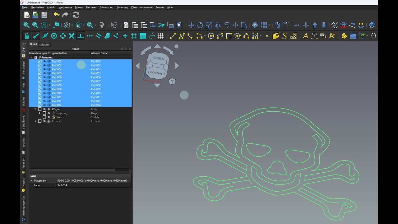Click the Draft Move cross-arrows icon

191,25
